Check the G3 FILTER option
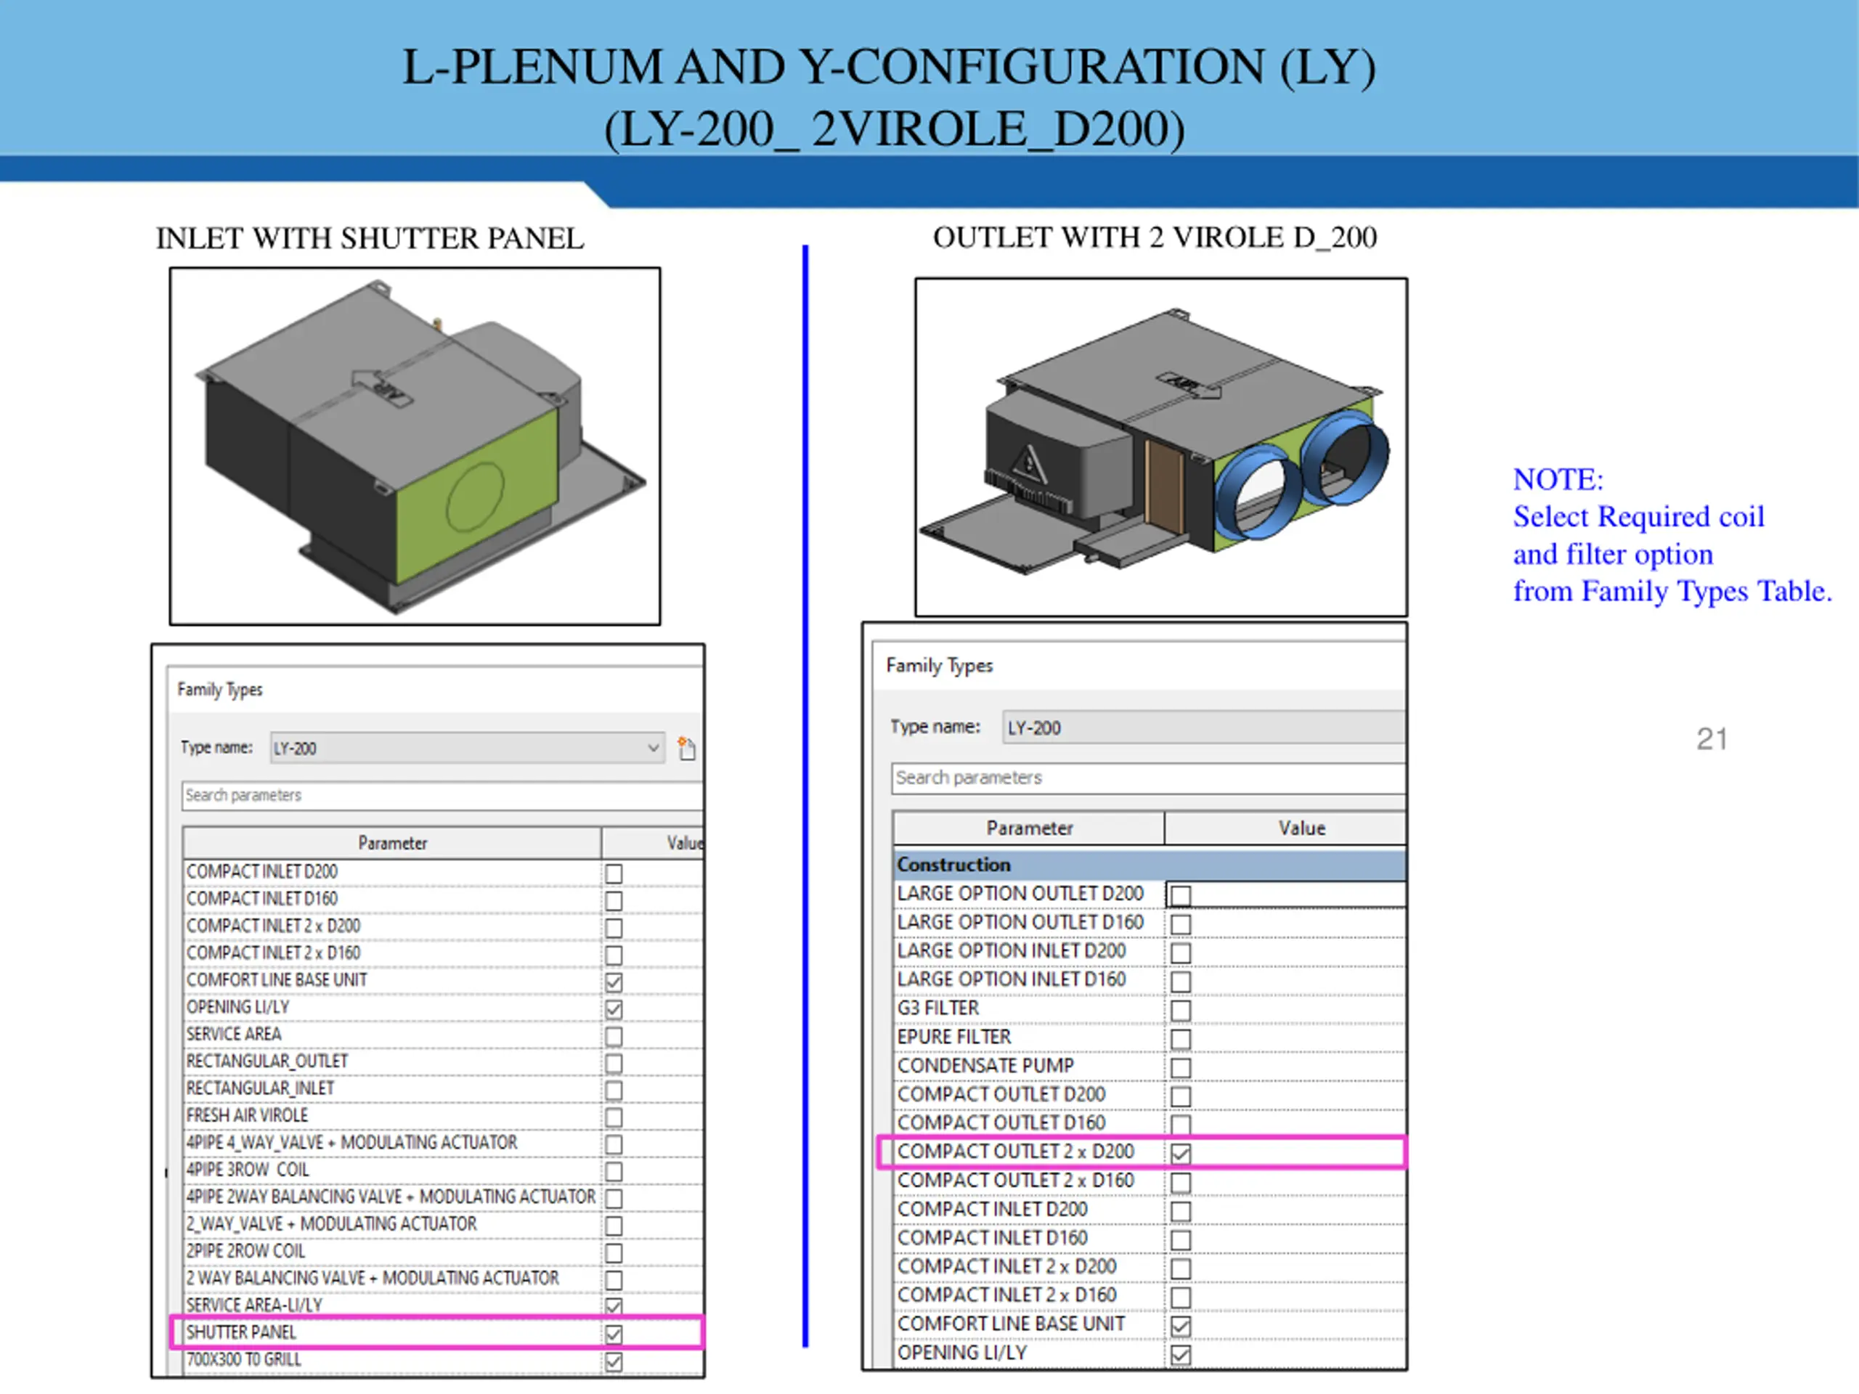 coord(1181,1010)
